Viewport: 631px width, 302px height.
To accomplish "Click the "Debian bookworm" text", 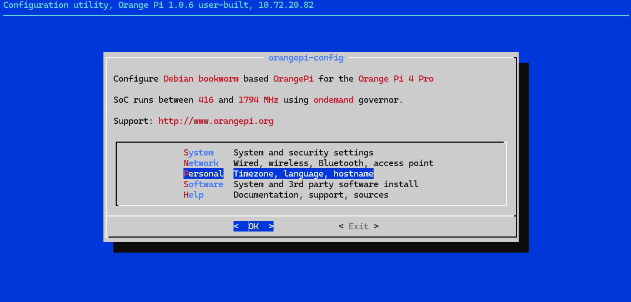I will pos(201,79).
